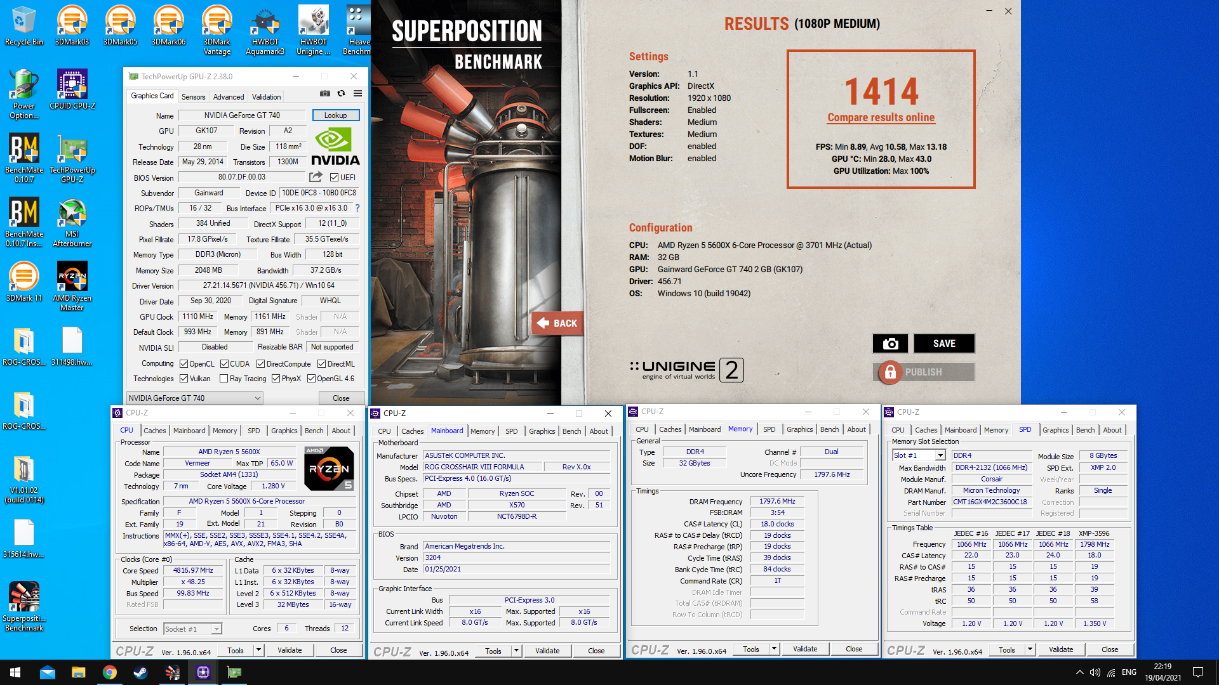Switch to Advanced tab in GPU-Z

[x=229, y=97]
